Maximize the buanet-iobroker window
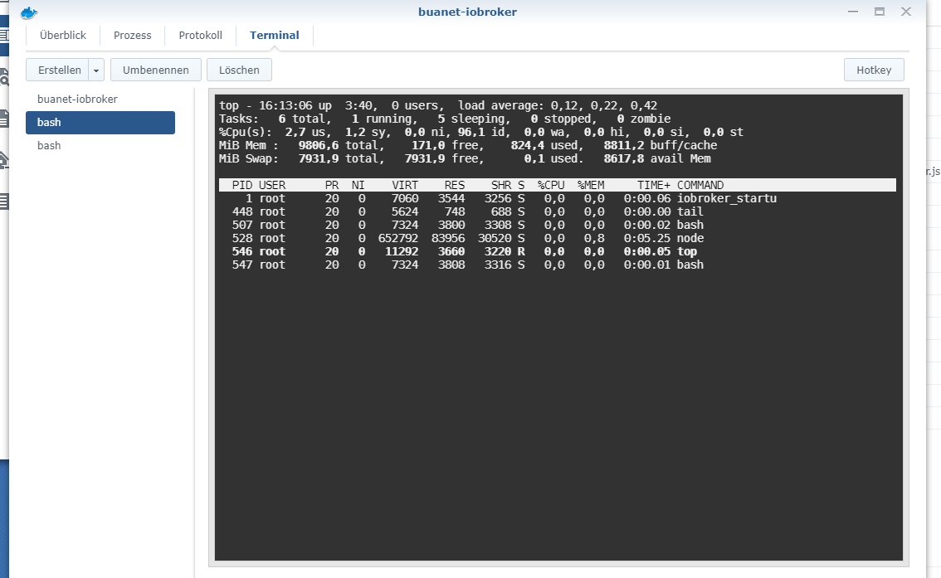 [x=880, y=12]
